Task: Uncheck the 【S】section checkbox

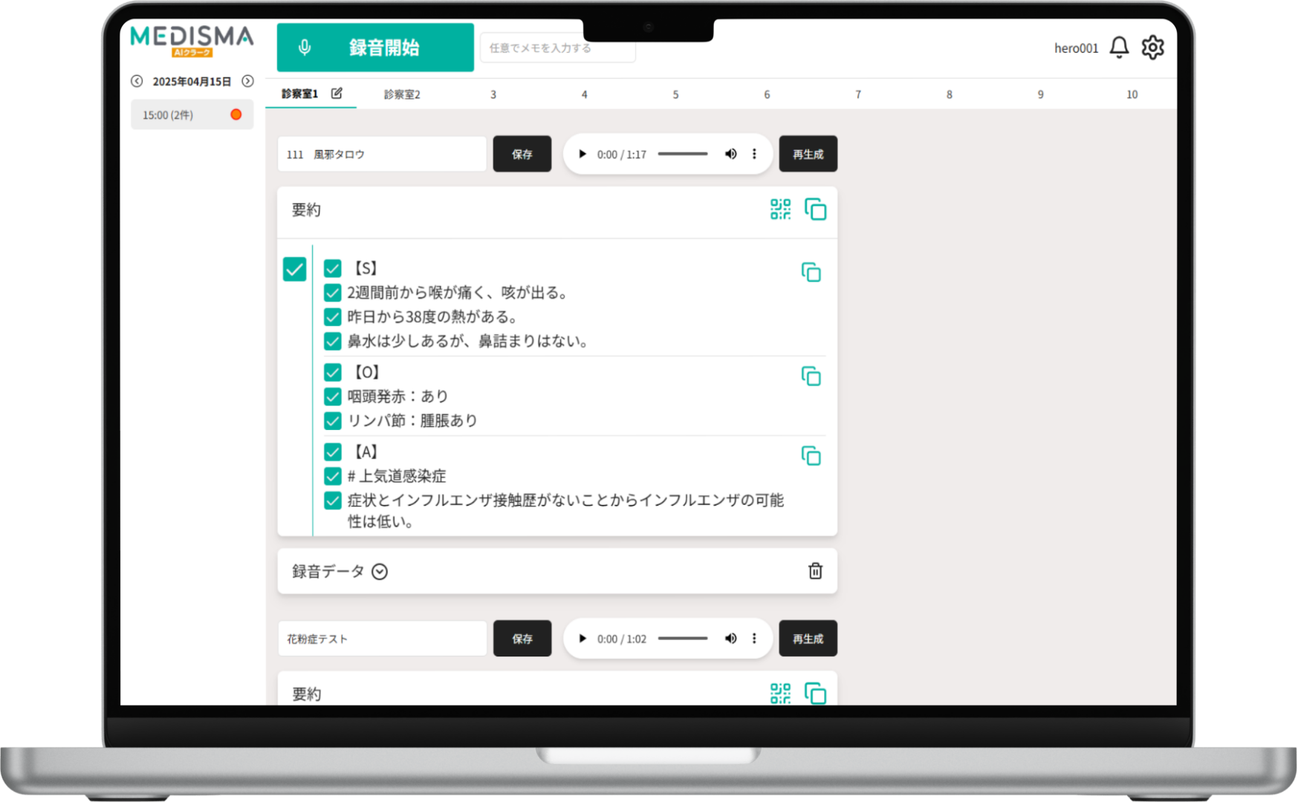Action: pos(332,268)
